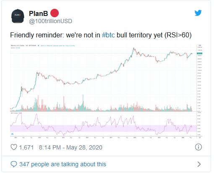Click the tweet text "Friendly reminder"
This screenshot has height=173, width=214.
pos(37,35)
